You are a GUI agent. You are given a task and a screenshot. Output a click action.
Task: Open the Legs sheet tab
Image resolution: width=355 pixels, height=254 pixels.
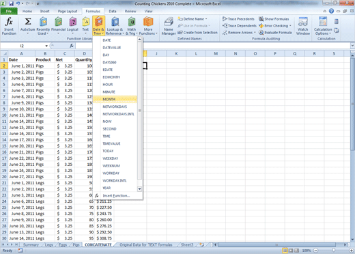[x=49, y=244]
